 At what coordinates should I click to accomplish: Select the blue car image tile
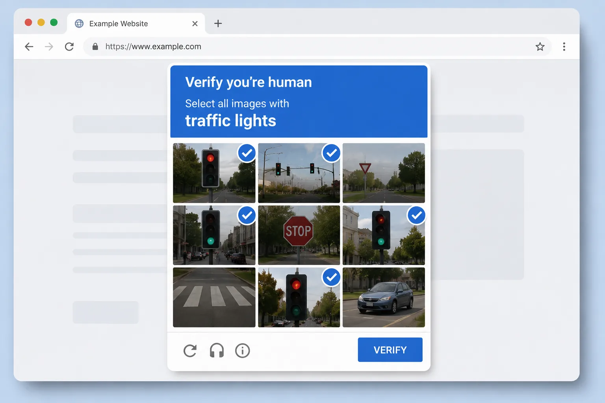pos(384,297)
